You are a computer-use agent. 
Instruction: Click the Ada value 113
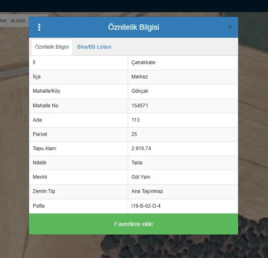pyautogui.click(x=135, y=120)
